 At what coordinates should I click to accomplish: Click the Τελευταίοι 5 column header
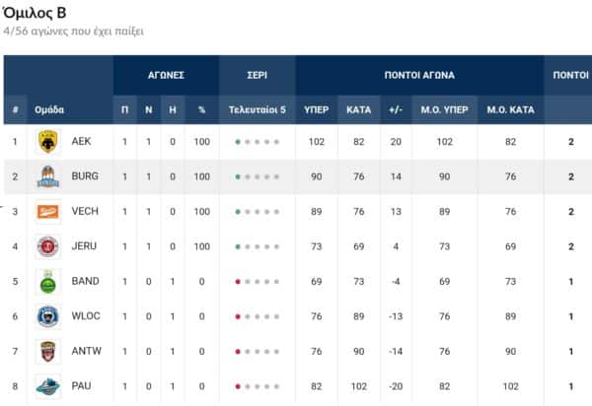tap(257, 110)
